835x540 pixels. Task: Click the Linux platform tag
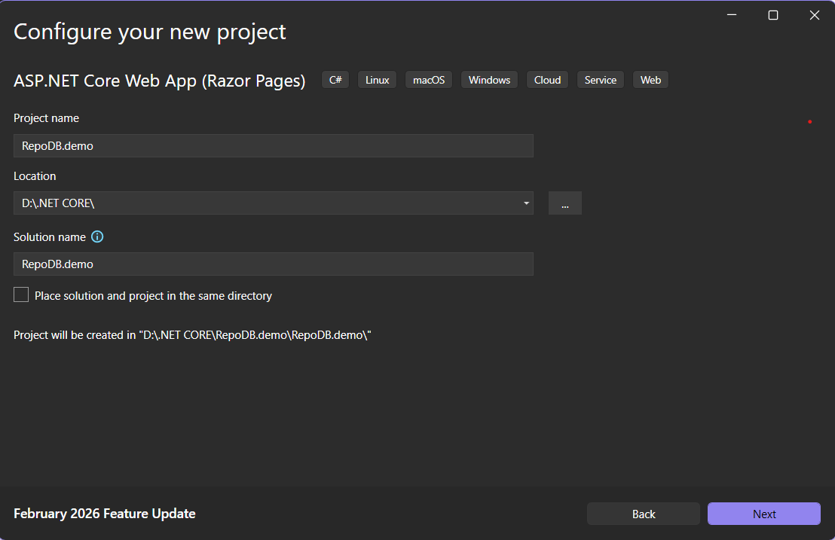(x=377, y=80)
